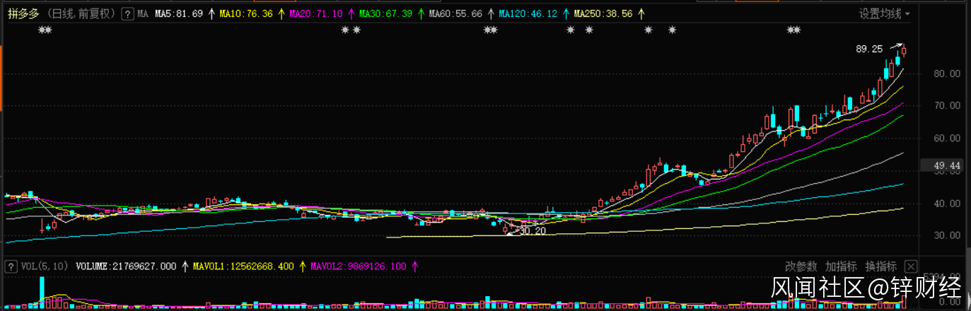Select the MA60:55.66 moving average label
Image resolution: width=971 pixels, height=311 pixels.
[457, 13]
